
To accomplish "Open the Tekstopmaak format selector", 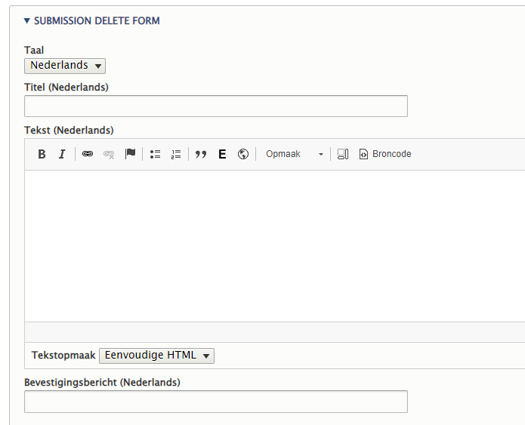I will tap(156, 356).
